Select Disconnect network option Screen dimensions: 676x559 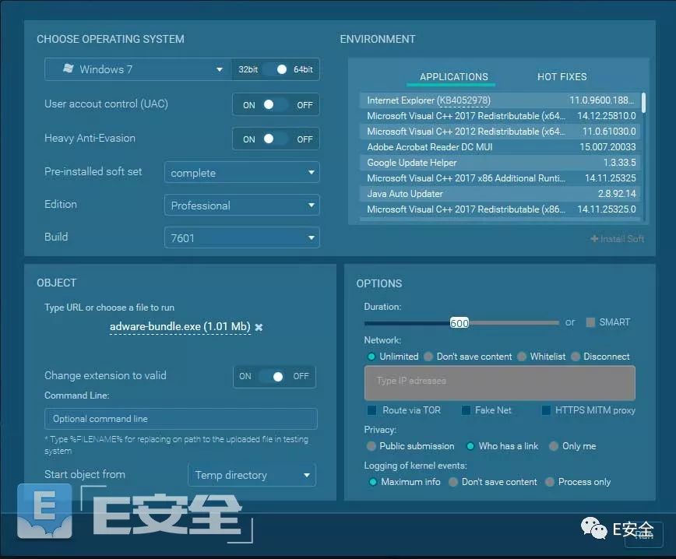click(575, 357)
